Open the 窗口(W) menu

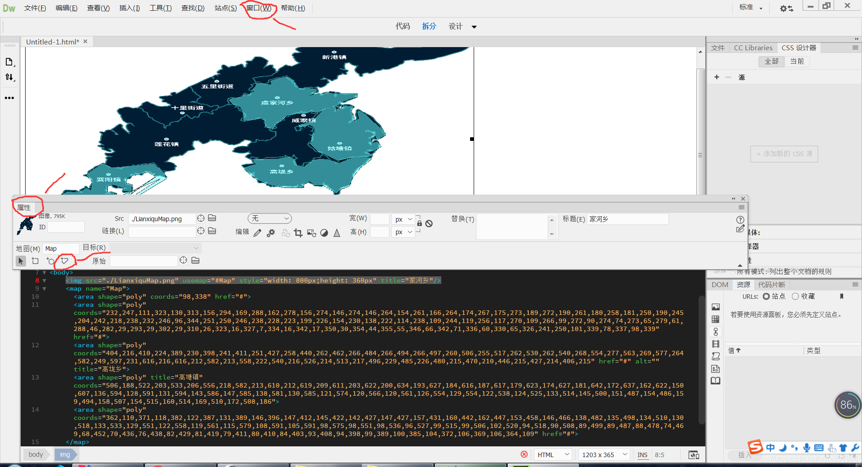[259, 8]
